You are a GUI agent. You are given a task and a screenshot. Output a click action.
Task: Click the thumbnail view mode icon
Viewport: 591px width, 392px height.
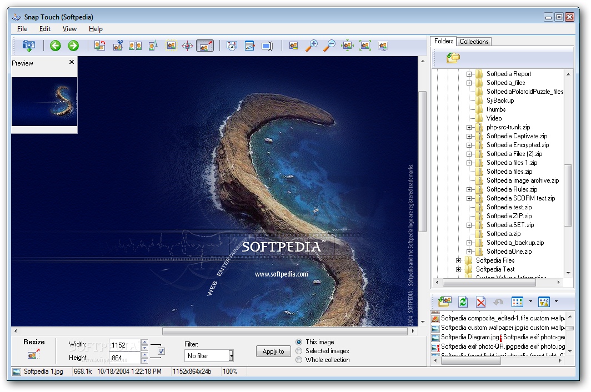point(517,301)
